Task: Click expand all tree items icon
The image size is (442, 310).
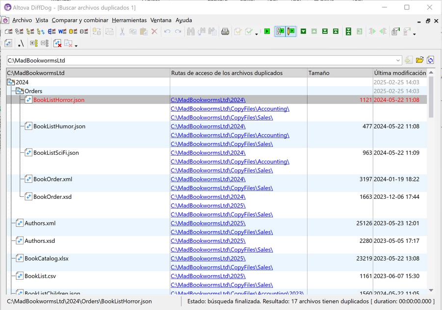Action: click(34, 44)
